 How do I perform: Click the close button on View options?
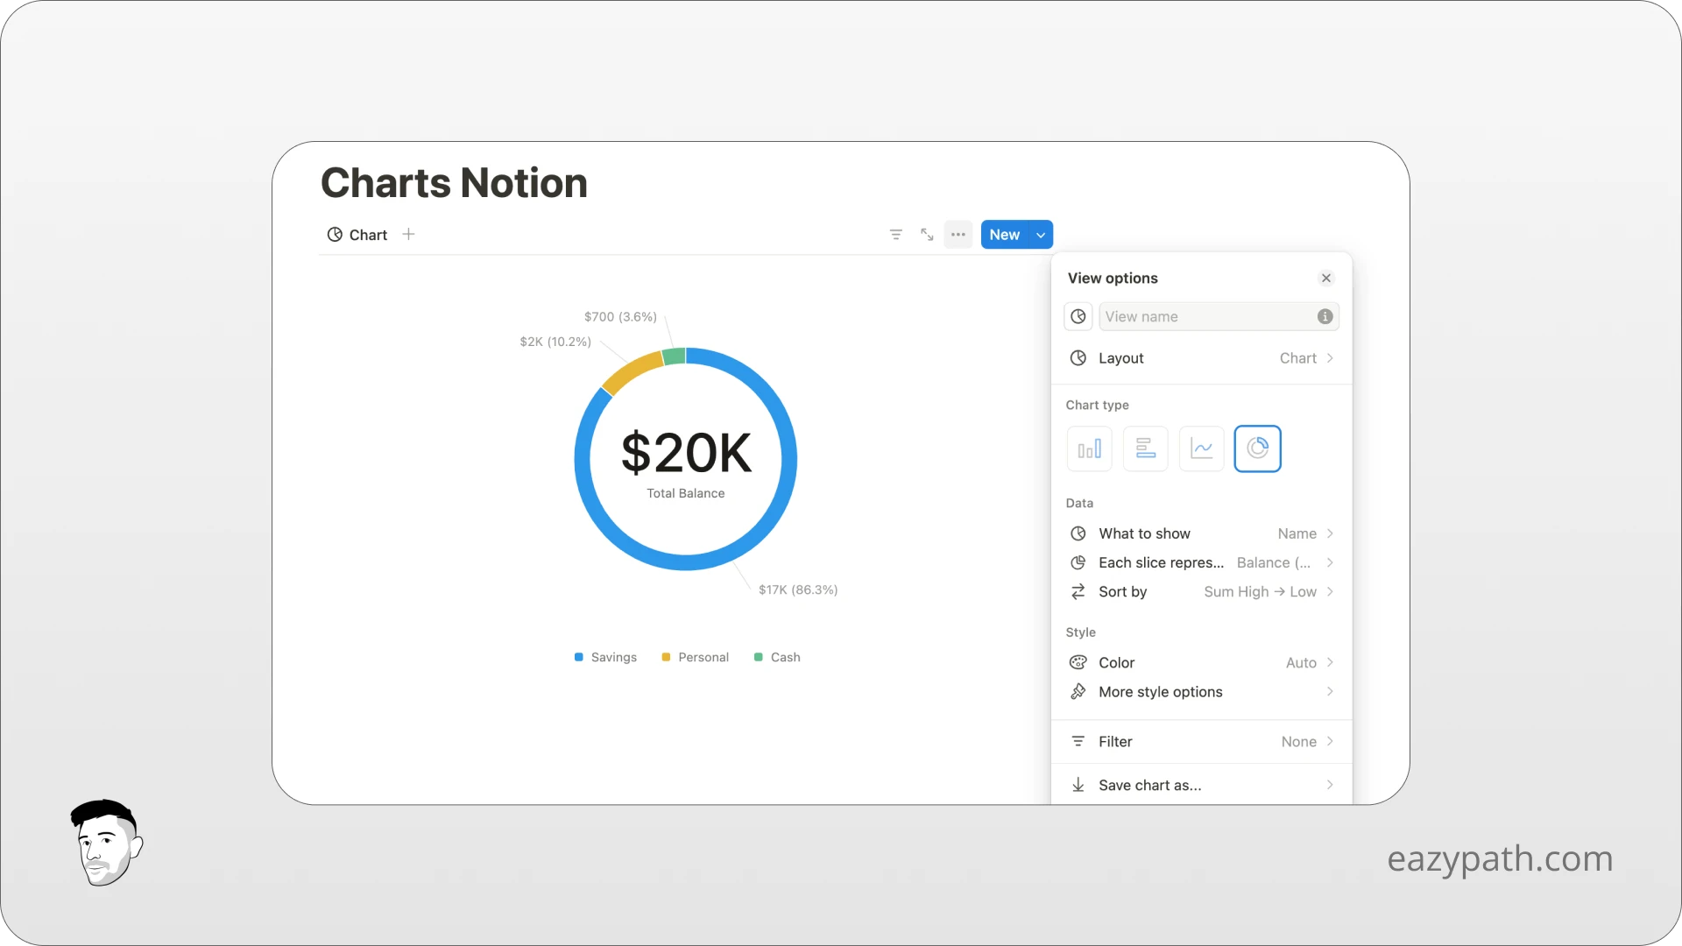coord(1326,277)
